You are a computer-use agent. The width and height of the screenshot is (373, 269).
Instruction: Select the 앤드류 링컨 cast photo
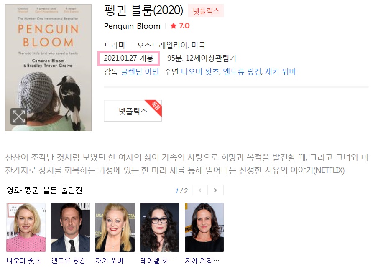tap(70, 227)
